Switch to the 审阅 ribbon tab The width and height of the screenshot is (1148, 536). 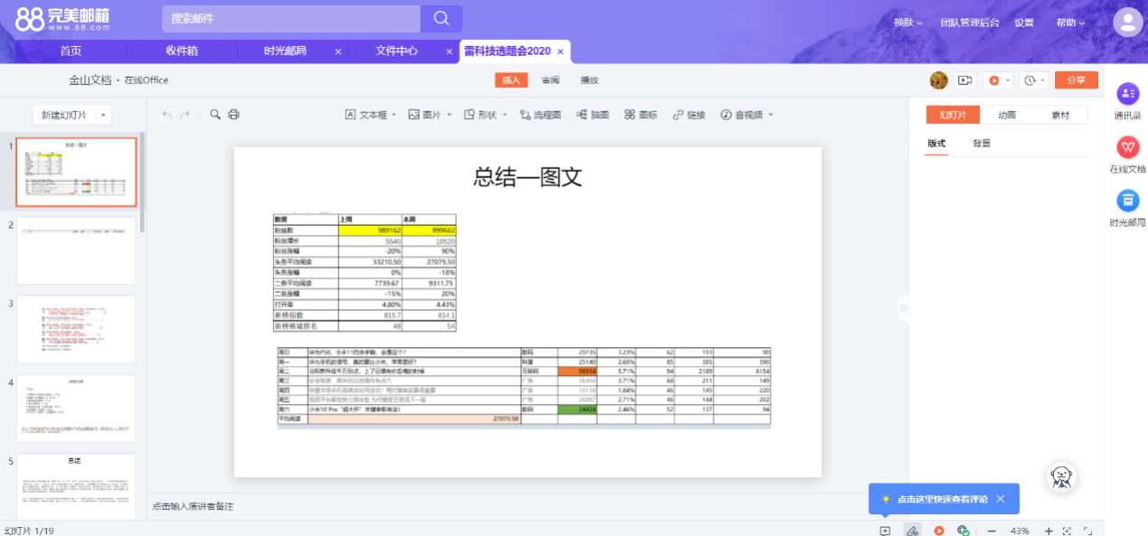pyautogui.click(x=550, y=80)
